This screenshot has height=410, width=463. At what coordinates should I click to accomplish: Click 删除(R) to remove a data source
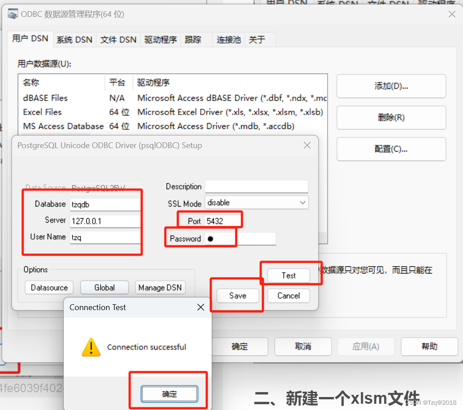pyautogui.click(x=391, y=117)
